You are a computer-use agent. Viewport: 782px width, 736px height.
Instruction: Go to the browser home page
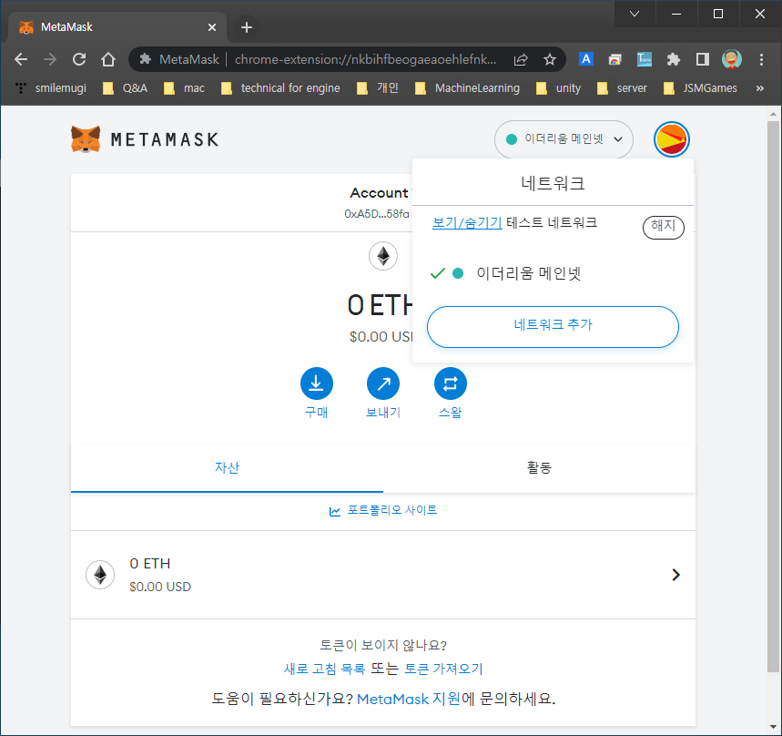(108, 59)
